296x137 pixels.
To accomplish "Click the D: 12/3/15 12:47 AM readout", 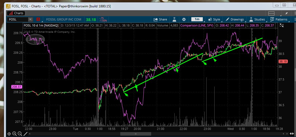I will [75, 25].
